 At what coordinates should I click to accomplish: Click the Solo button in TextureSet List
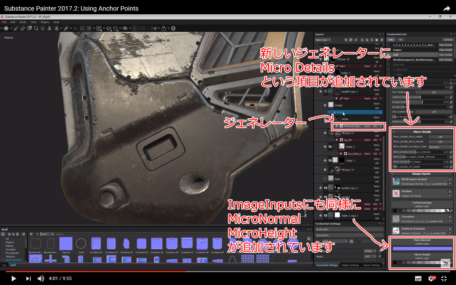pos(390,39)
